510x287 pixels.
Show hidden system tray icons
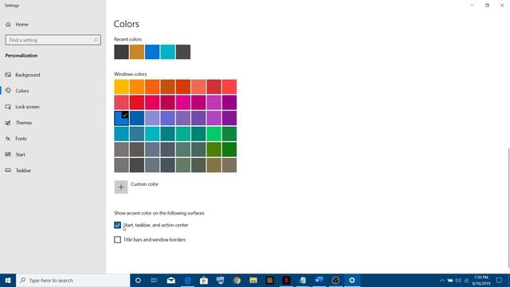pos(441,281)
